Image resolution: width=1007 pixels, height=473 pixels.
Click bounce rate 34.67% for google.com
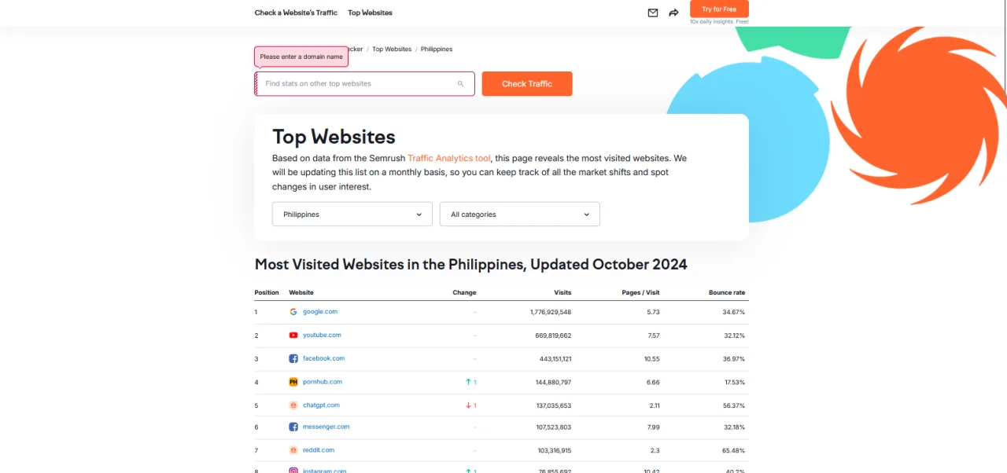coord(734,312)
